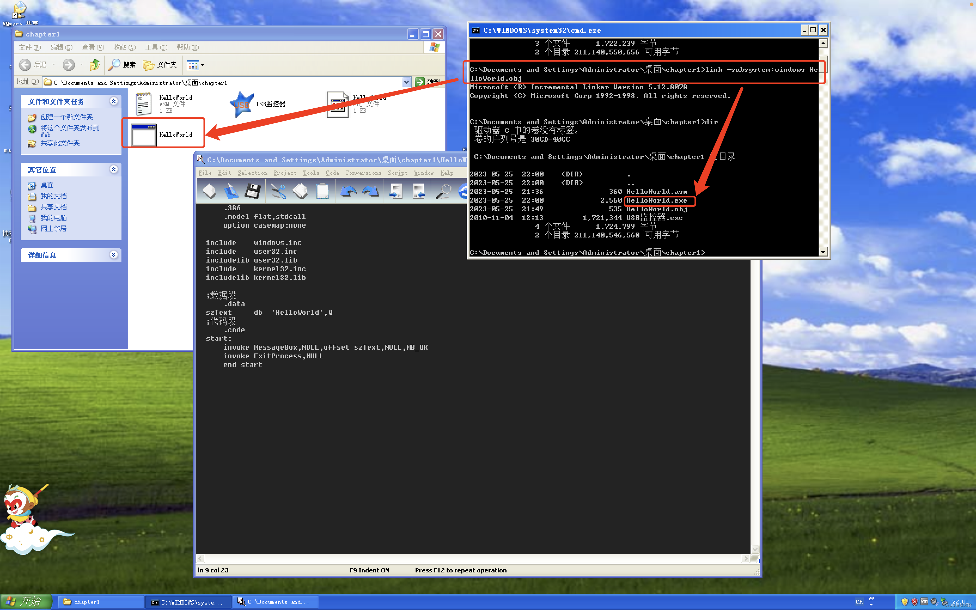Click the Undo arrow icon

349,191
